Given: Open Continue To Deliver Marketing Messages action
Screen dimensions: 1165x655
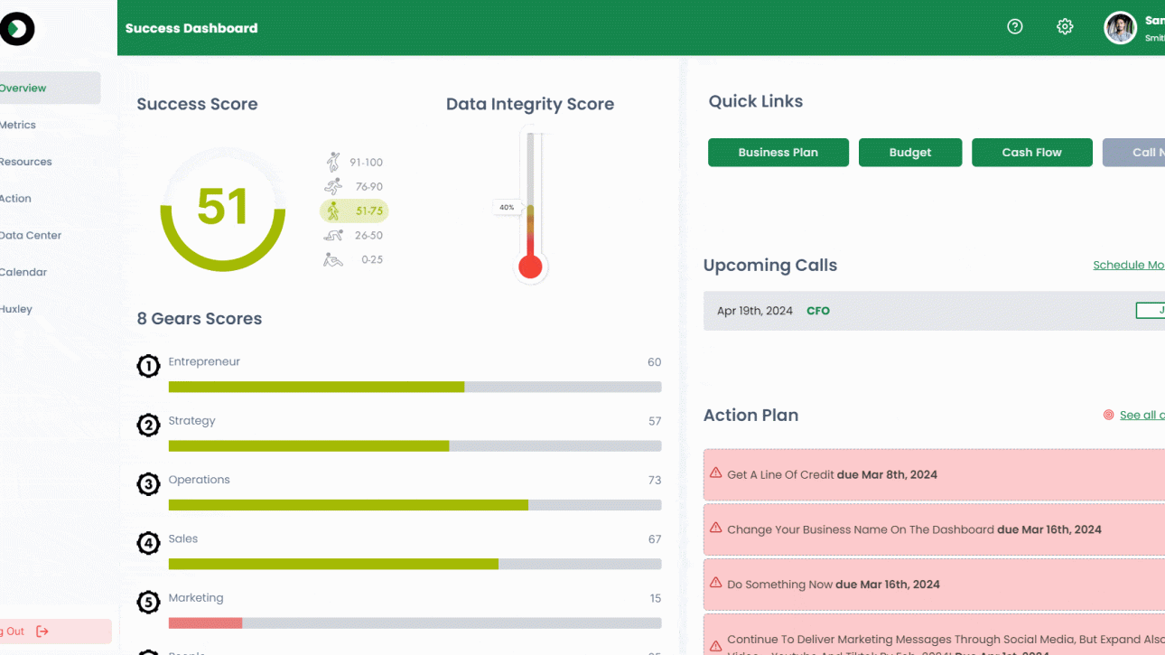Looking at the screenshot, I should [934, 635].
